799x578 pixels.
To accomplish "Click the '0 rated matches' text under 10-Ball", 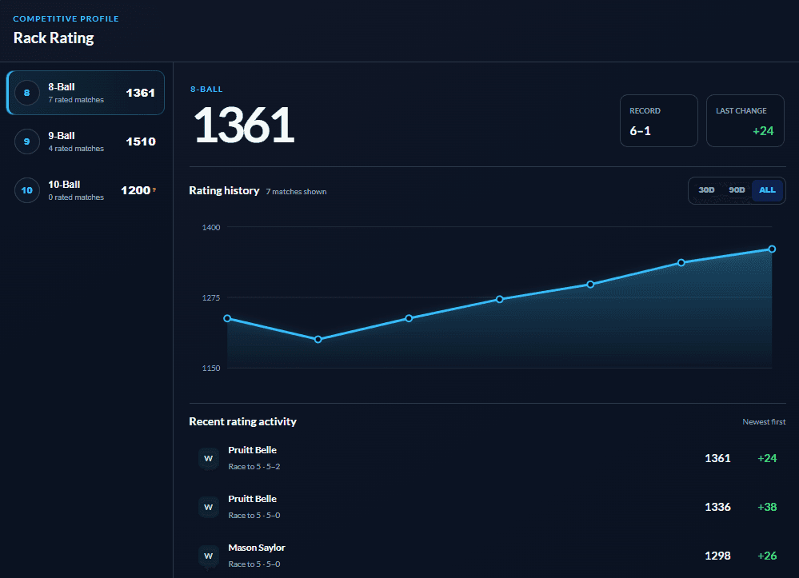I will tap(76, 197).
